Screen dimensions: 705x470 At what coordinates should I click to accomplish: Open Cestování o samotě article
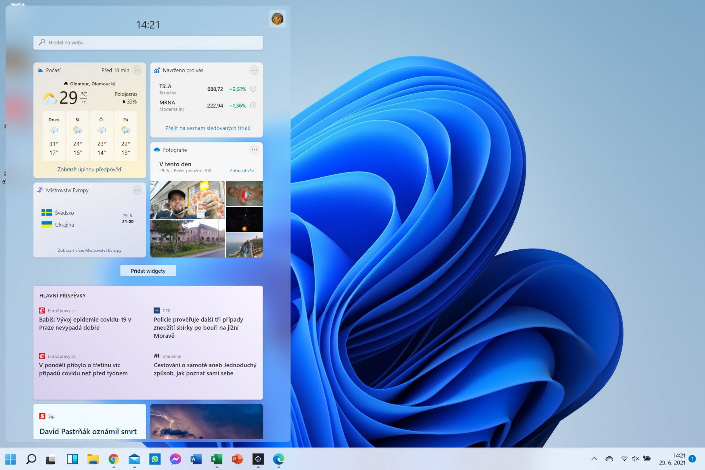pyautogui.click(x=205, y=369)
